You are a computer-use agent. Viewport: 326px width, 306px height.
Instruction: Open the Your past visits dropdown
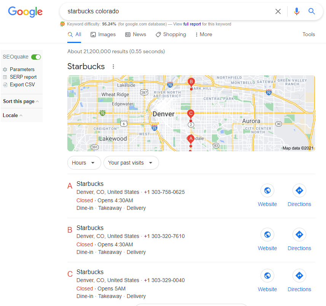(x=131, y=163)
